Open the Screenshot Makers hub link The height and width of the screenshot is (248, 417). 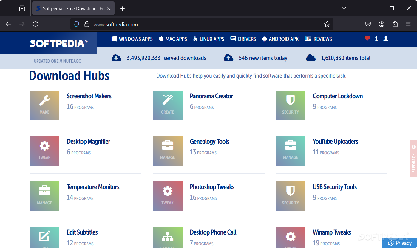(x=89, y=96)
